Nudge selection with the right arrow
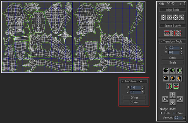This screenshot has height=123, width=188. coord(180,99)
